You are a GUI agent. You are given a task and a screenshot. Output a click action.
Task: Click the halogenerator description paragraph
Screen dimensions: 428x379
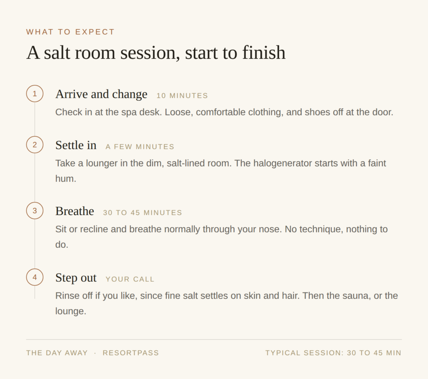tap(221, 171)
